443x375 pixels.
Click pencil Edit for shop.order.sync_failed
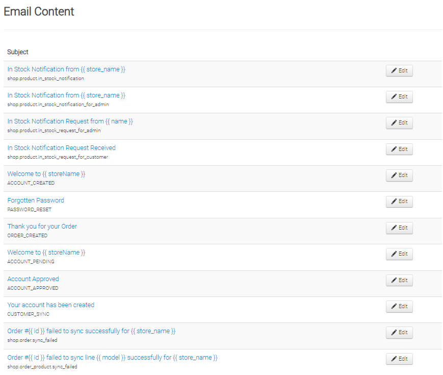399,333
